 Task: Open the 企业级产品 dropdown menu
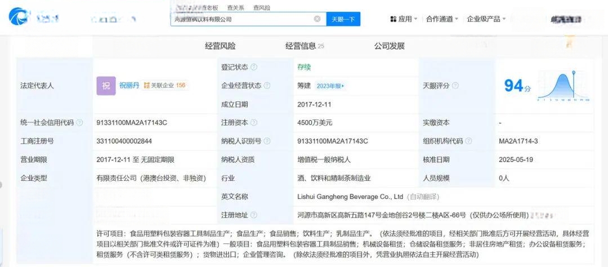click(486, 19)
